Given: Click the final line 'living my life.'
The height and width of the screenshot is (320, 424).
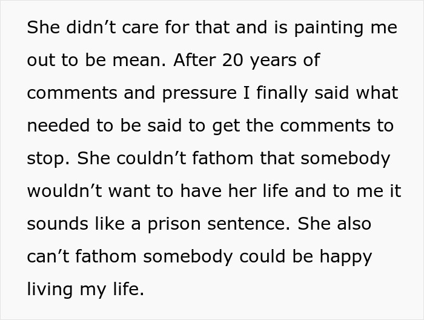Looking at the screenshot, I should [x=85, y=290].
